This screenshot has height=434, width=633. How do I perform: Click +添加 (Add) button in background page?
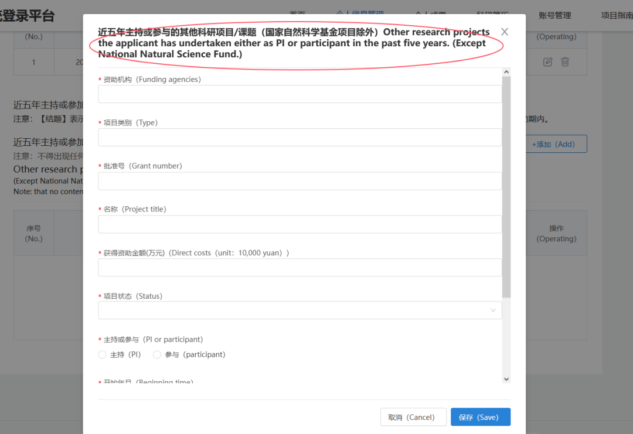tap(556, 144)
